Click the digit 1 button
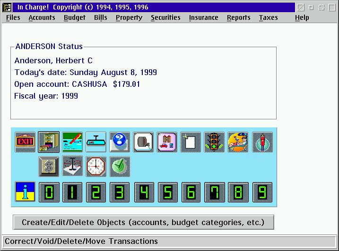Screen dimensions: 339x251 point(72,192)
